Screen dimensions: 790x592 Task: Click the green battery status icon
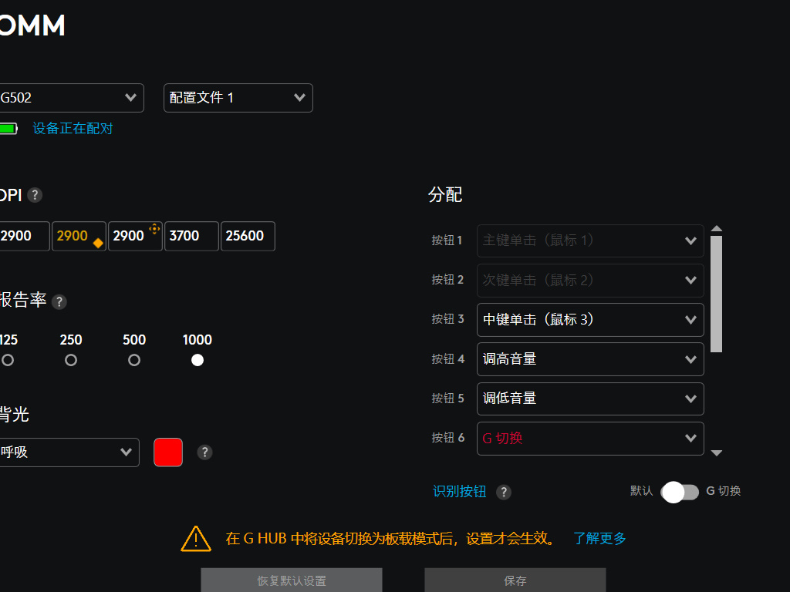pyautogui.click(x=8, y=129)
